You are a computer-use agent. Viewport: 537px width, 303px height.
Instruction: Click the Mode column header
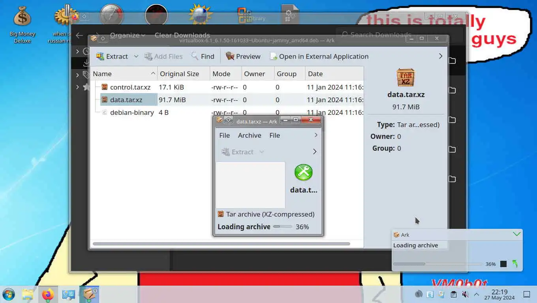pyautogui.click(x=225, y=74)
